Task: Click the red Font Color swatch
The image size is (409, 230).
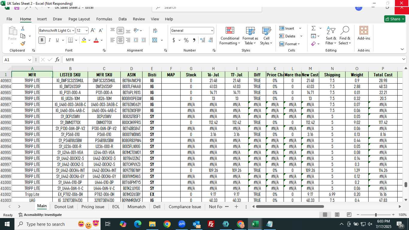Action: 96,40
